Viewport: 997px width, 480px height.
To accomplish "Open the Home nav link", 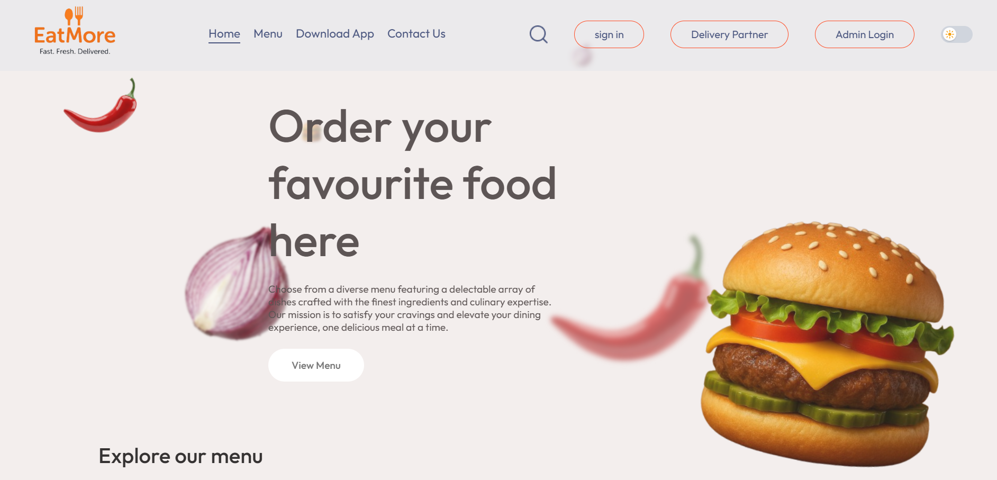I will click(224, 34).
